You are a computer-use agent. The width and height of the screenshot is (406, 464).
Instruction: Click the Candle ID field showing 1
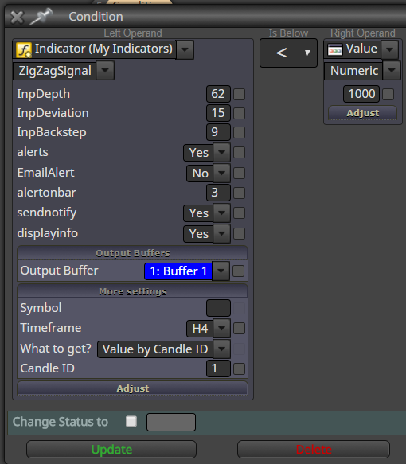pyautogui.click(x=218, y=368)
